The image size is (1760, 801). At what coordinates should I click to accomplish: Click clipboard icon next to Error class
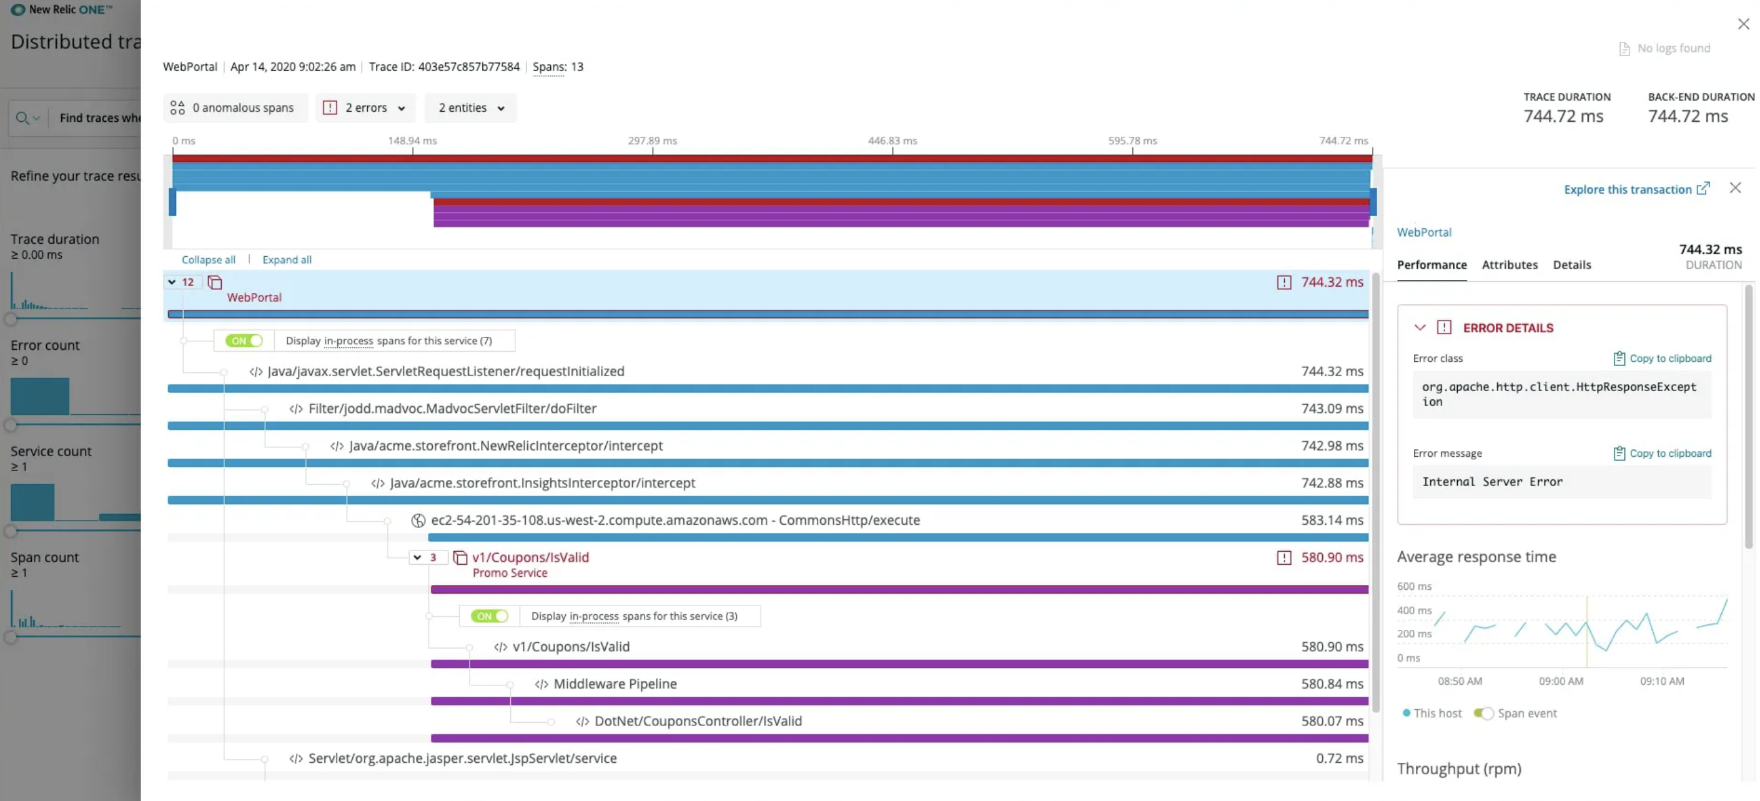tap(1619, 359)
